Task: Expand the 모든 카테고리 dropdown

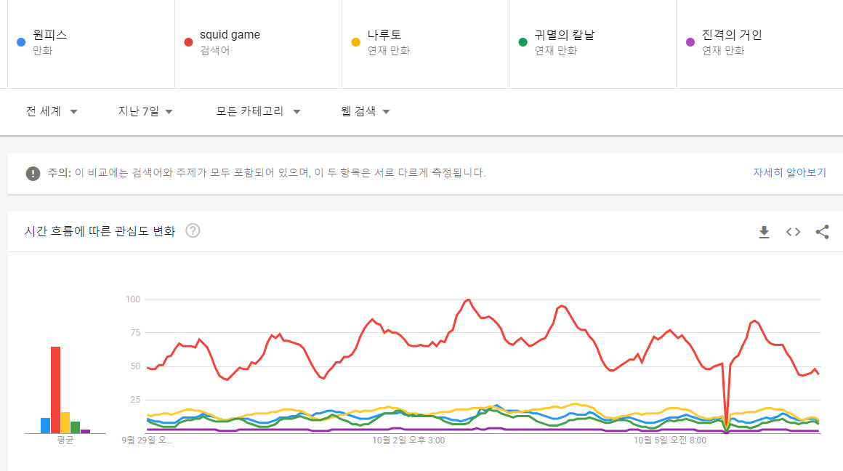Action: tap(259, 111)
